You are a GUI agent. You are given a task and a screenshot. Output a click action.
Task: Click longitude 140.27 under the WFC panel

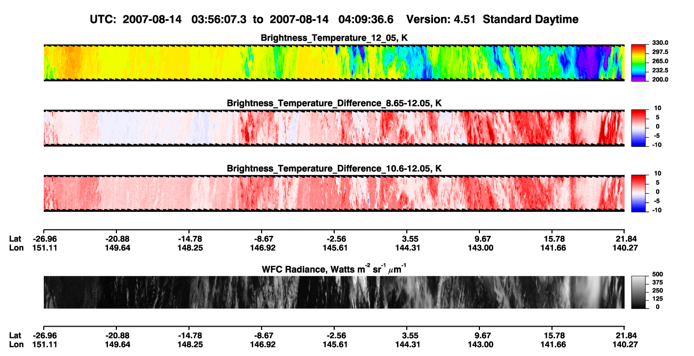(x=626, y=344)
